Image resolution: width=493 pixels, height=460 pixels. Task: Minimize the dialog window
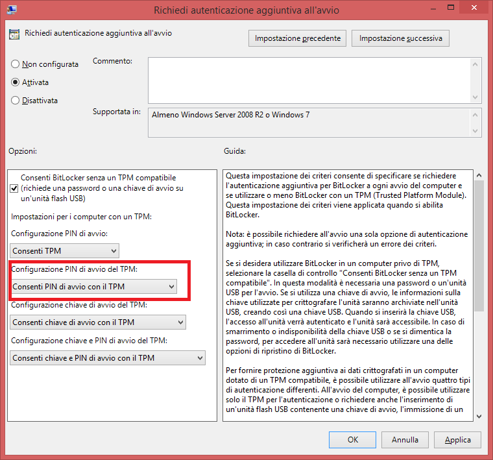[433, 8]
